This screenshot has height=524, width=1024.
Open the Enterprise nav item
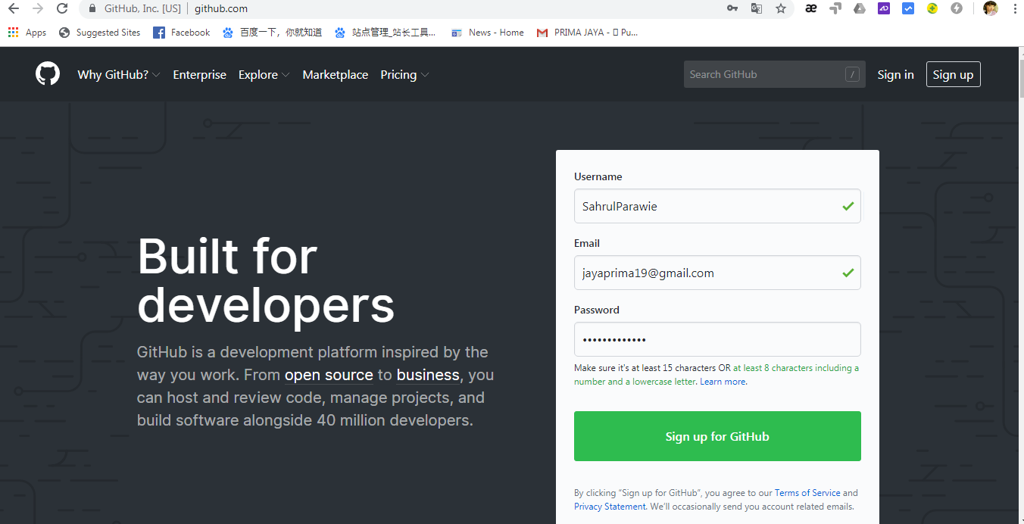[199, 74]
